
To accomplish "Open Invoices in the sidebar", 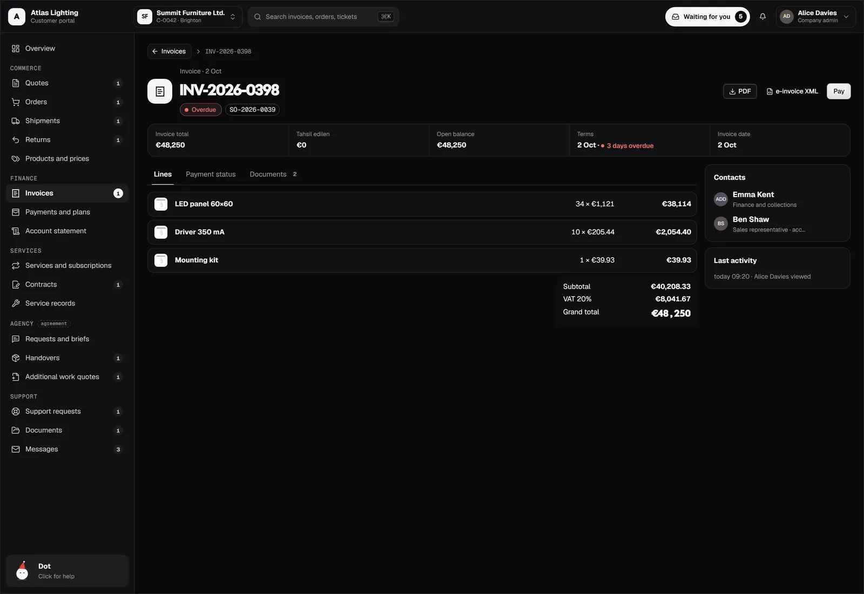I will [x=67, y=193].
